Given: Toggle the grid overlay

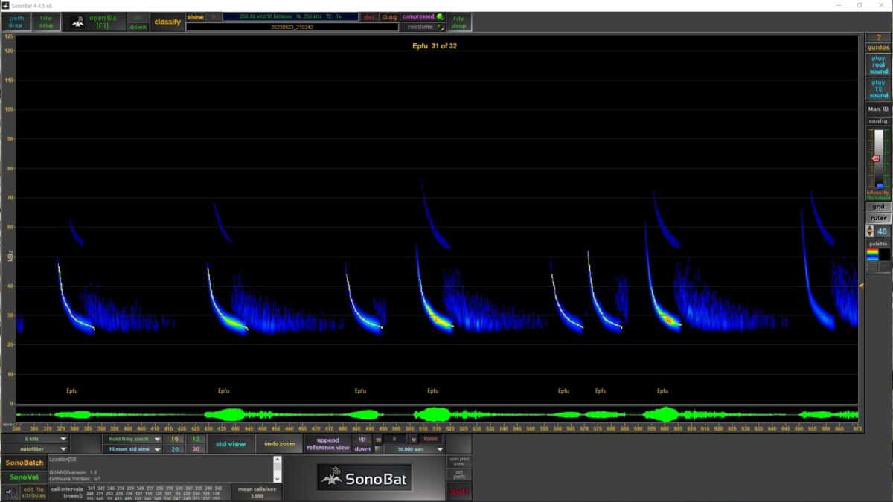Looking at the screenshot, I should [878, 206].
